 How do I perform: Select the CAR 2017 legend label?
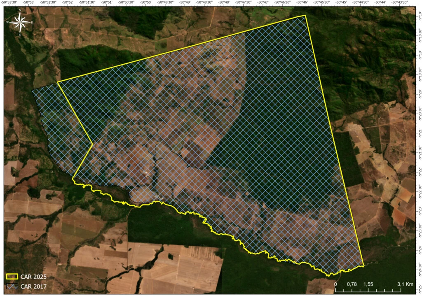click(34, 286)
